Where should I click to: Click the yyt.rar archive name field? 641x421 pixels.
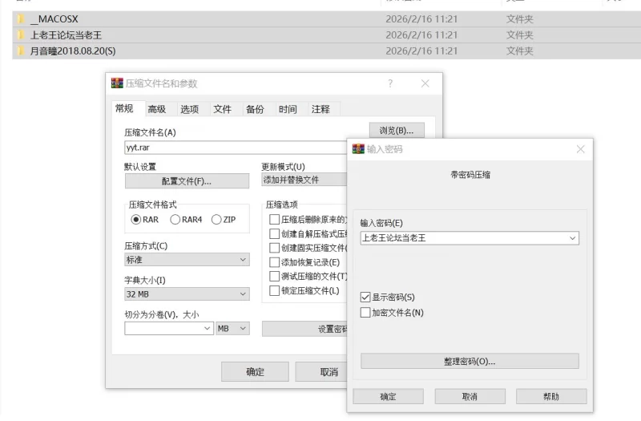(236, 148)
